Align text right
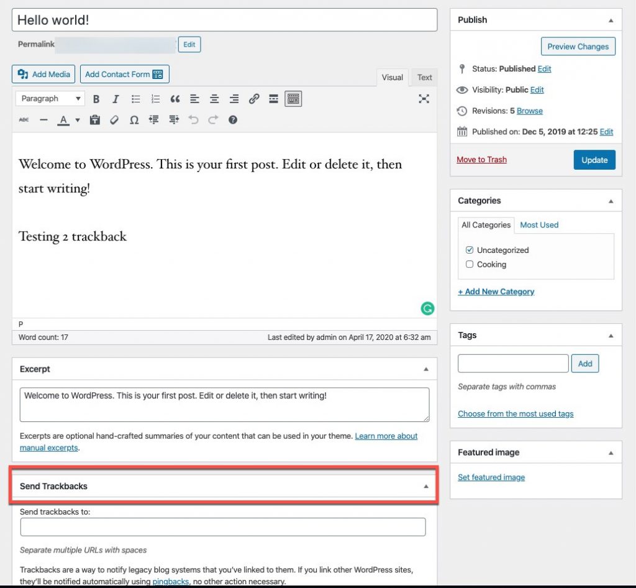The image size is (636, 588). tap(234, 99)
